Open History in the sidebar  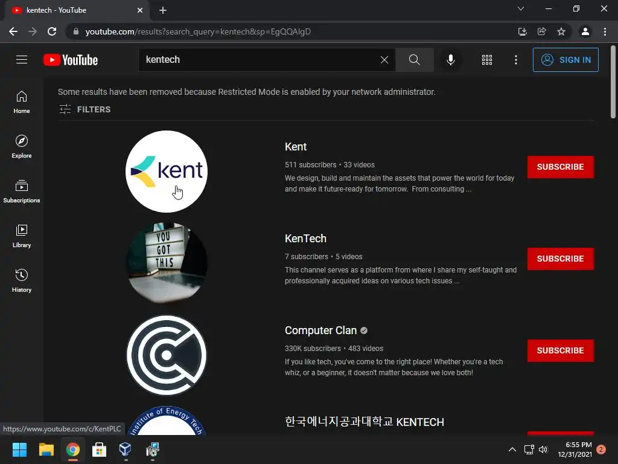[22, 280]
